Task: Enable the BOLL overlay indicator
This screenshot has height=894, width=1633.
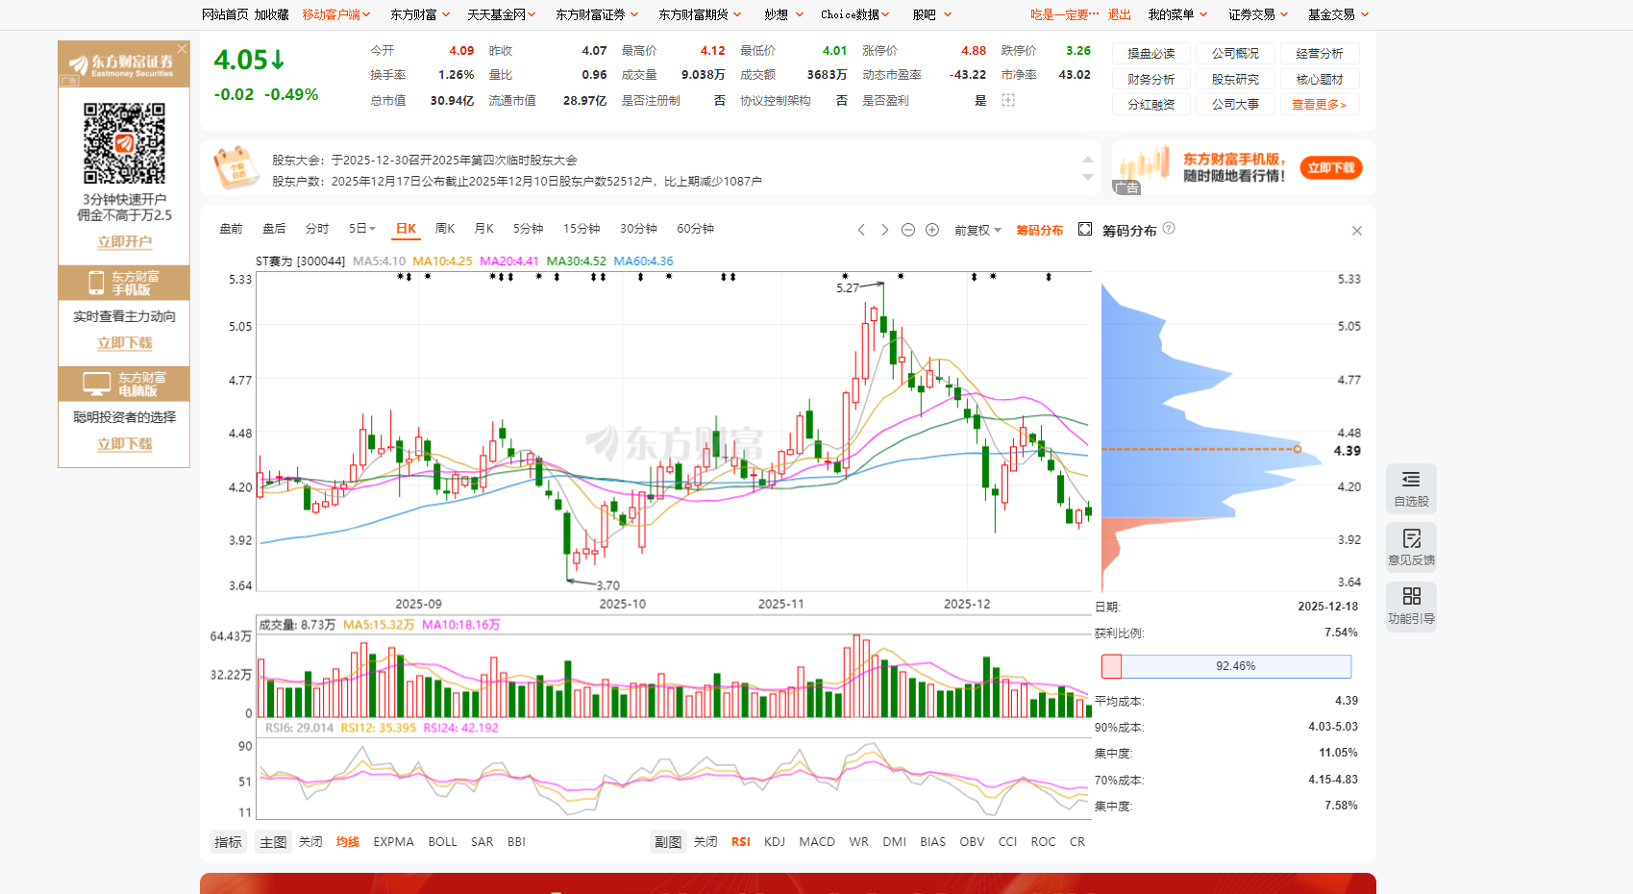Action: pyautogui.click(x=442, y=842)
